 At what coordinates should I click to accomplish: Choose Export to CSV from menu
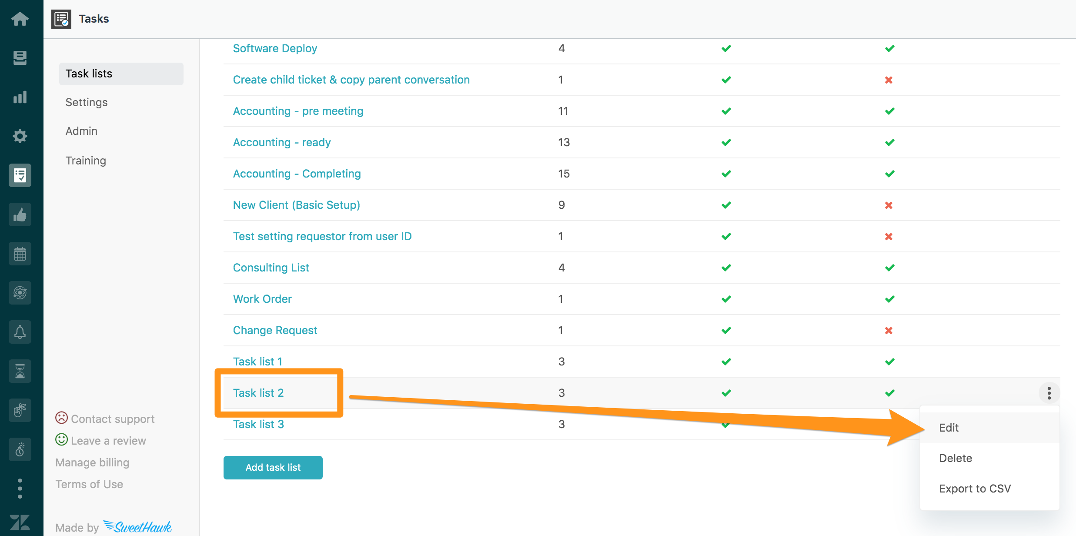click(990, 489)
